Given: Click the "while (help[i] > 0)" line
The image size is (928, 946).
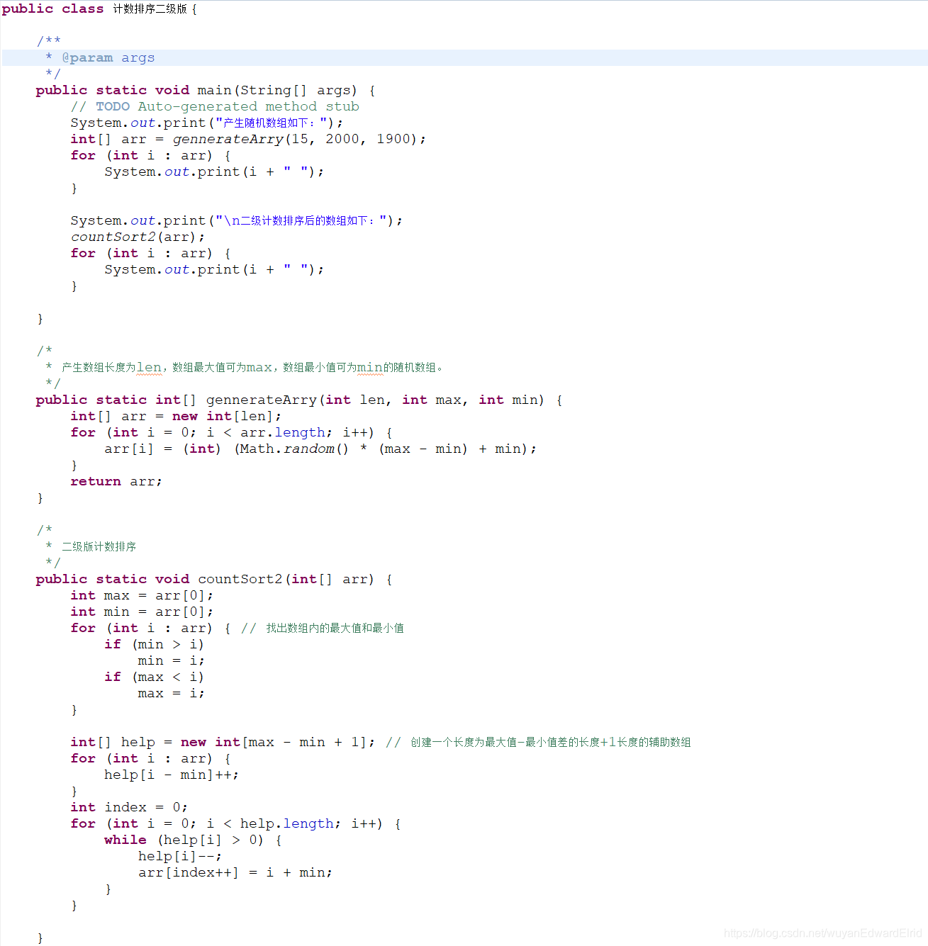Looking at the screenshot, I should 193,840.
